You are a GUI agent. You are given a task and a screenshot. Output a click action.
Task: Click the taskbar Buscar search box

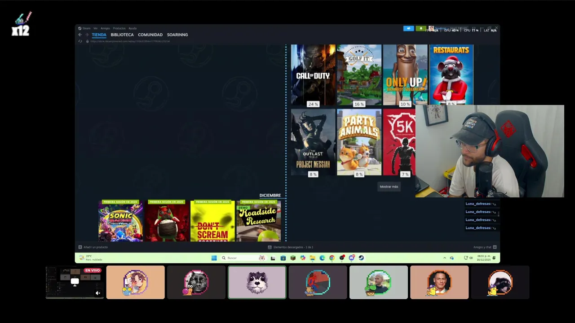[x=243, y=258]
